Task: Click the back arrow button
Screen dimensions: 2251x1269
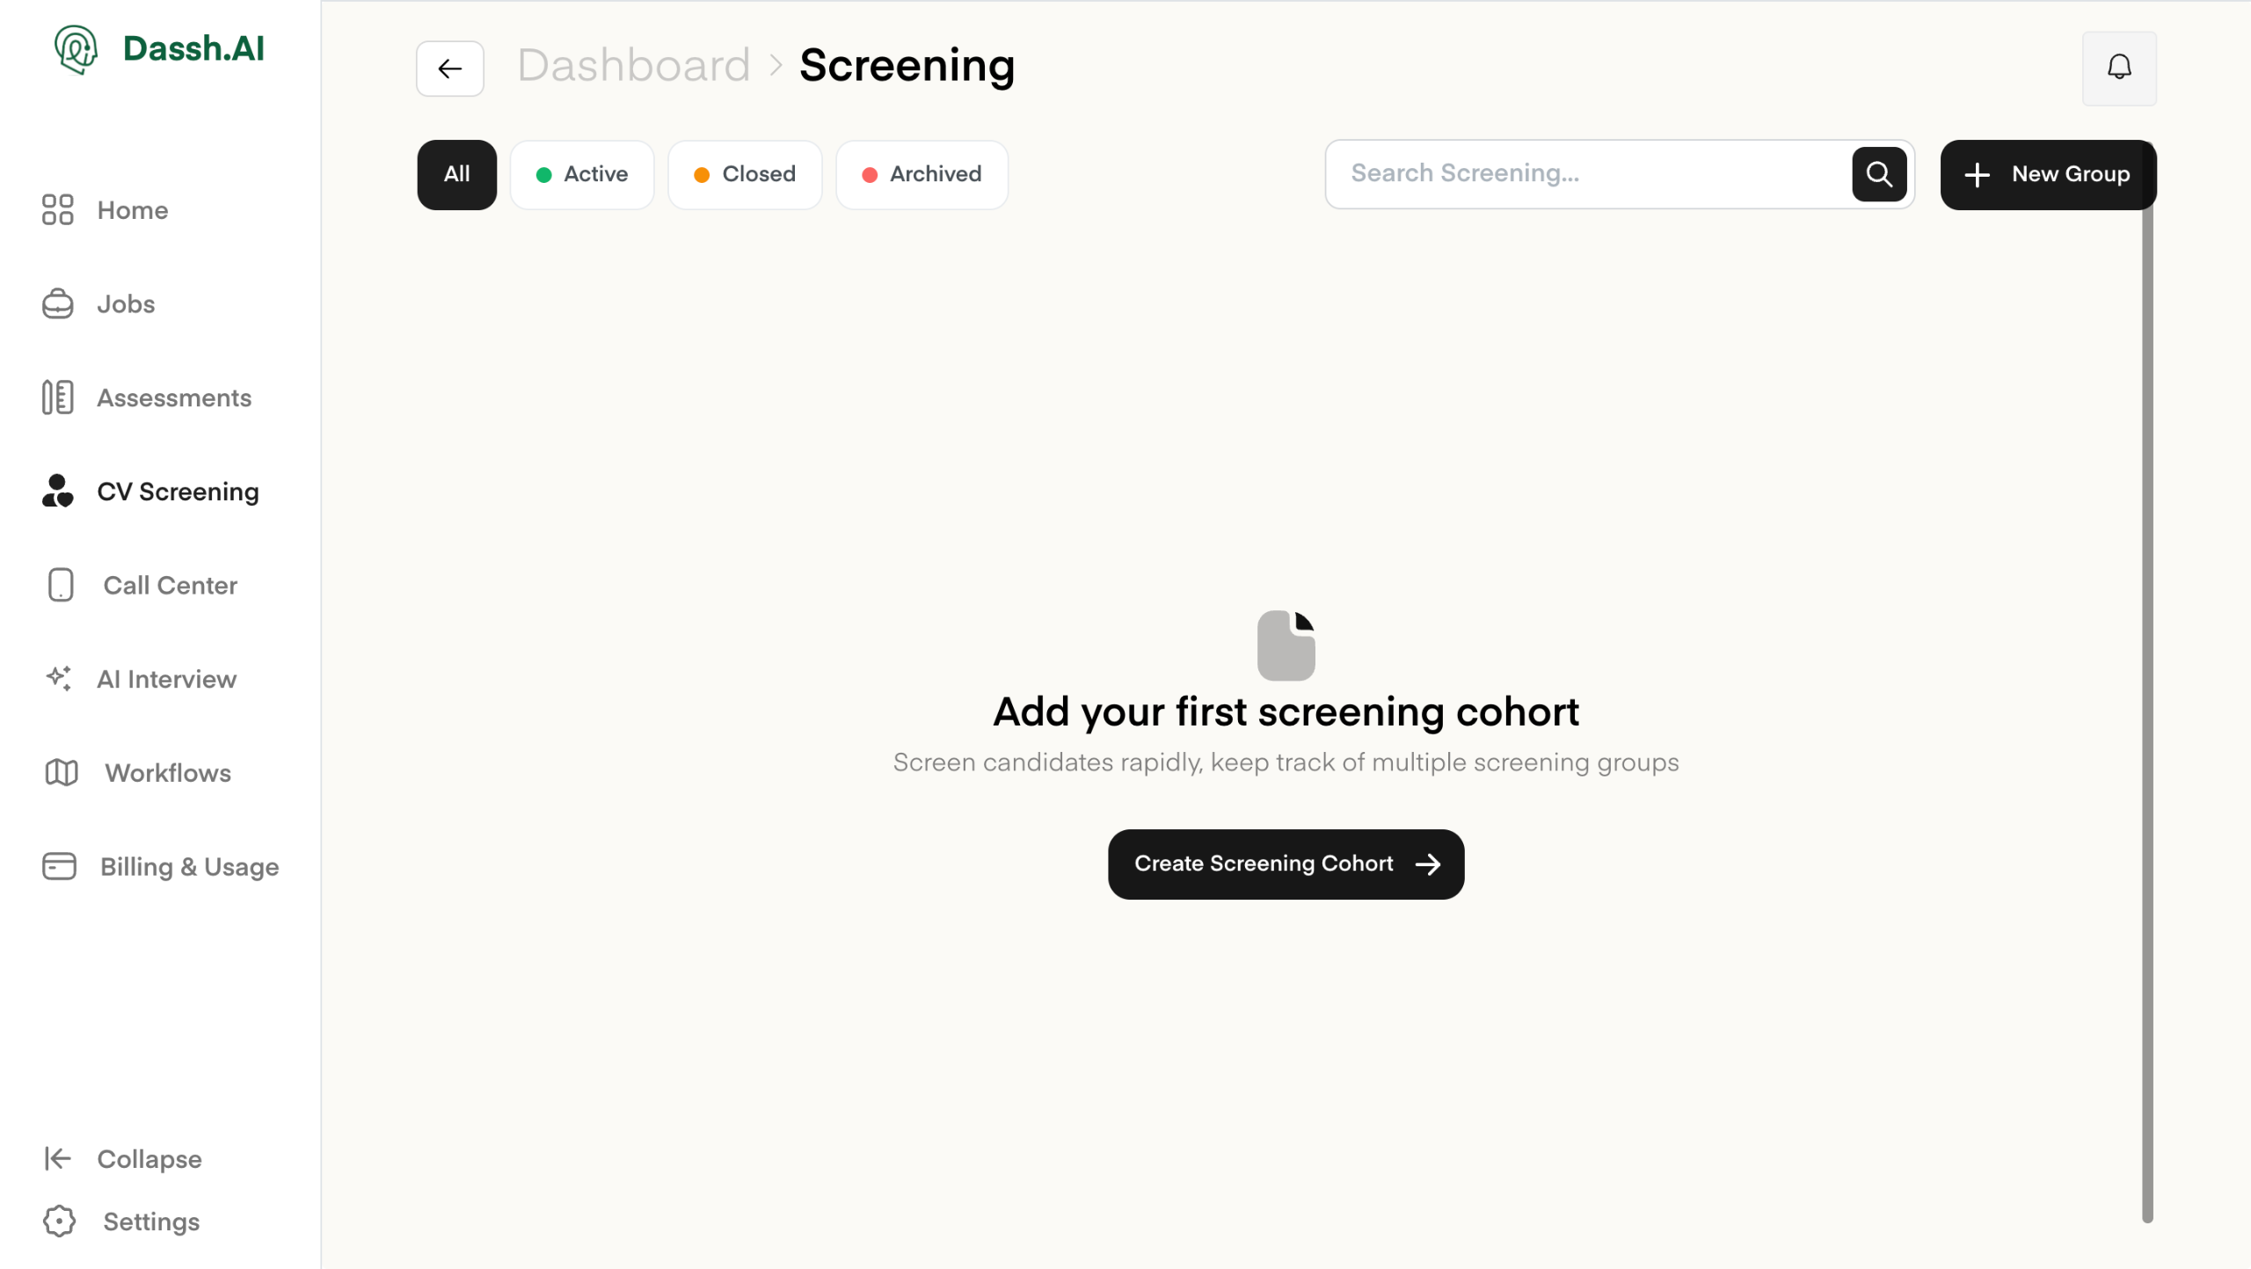Action: 449,68
